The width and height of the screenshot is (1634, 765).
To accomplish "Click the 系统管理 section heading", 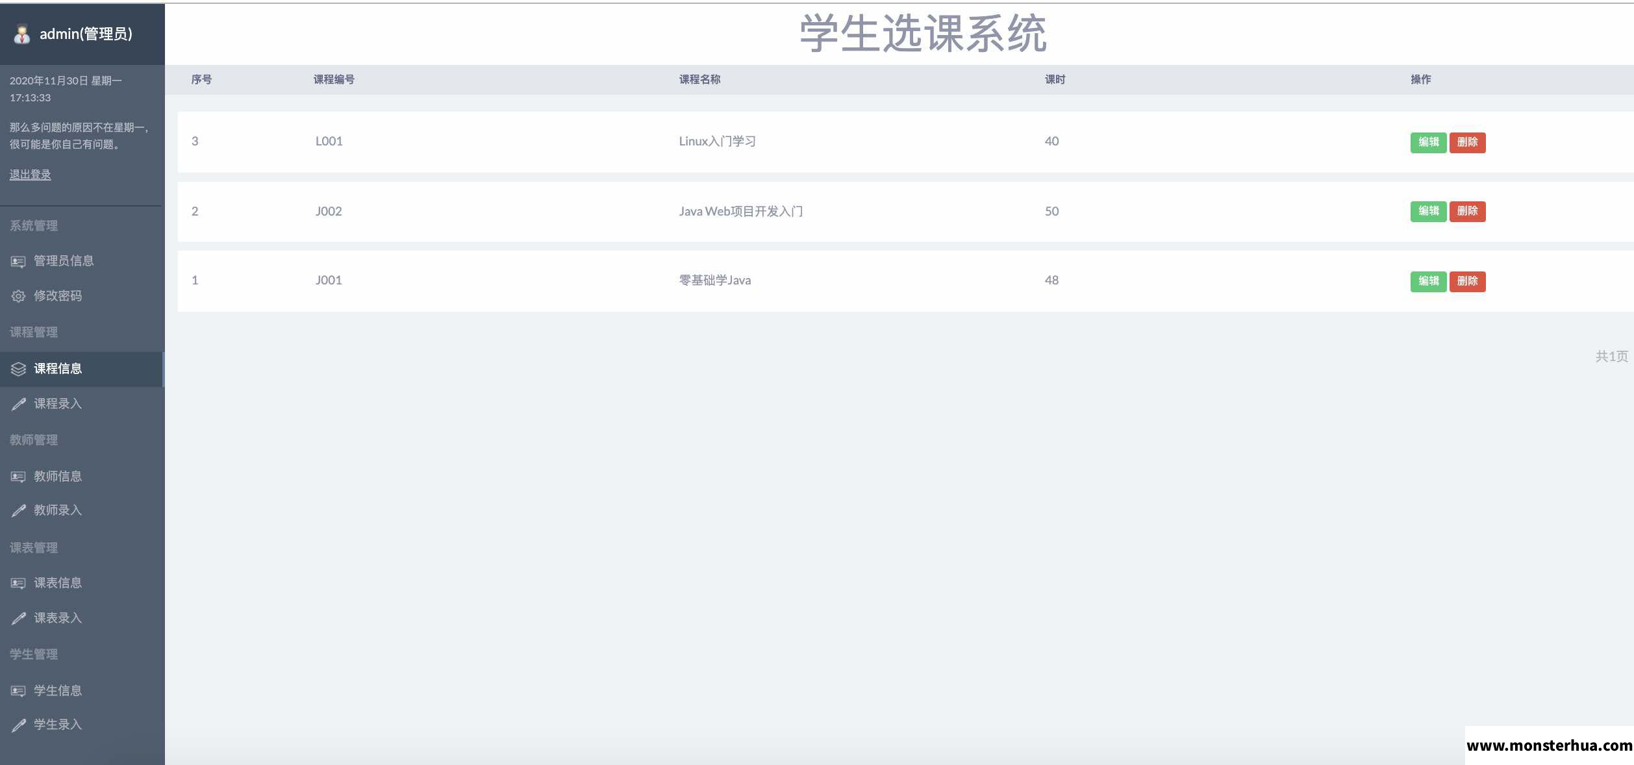I will 34,225.
